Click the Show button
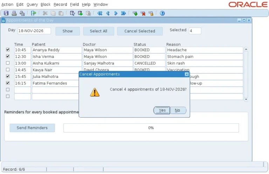 pyautogui.click(x=68, y=31)
